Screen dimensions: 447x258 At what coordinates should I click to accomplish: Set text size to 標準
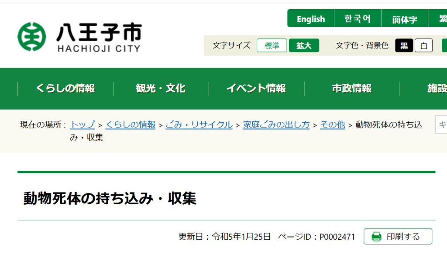(x=272, y=45)
